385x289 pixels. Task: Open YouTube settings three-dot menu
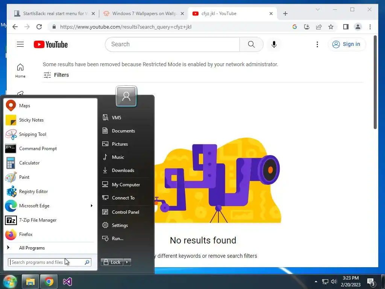pos(317,44)
